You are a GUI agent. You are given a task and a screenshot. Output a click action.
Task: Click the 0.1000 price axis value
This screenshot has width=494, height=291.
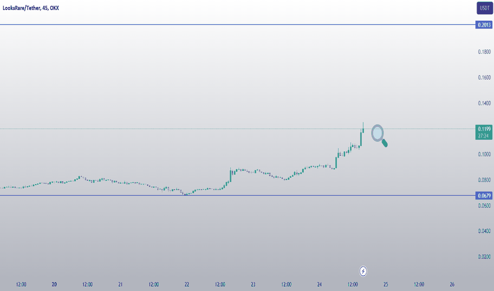484,154
